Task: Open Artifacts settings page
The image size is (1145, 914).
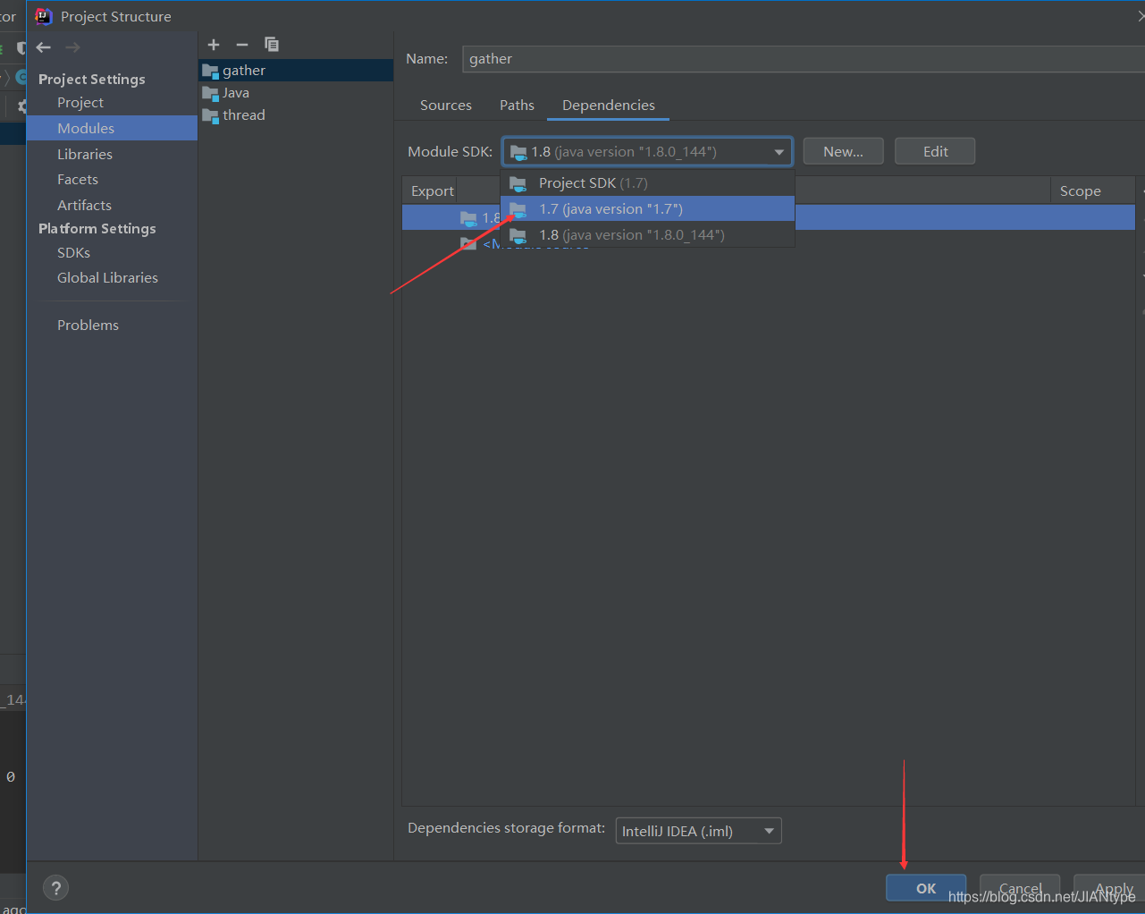Action: click(x=84, y=206)
